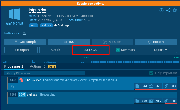180x110 pixels.
Task: Click the -Embedding argument text
Action: [x=47, y=95]
